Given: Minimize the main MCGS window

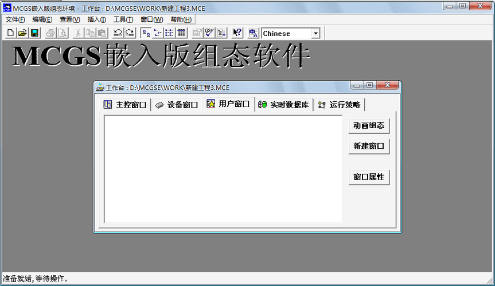Looking at the screenshot, I should [x=450, y=6].
